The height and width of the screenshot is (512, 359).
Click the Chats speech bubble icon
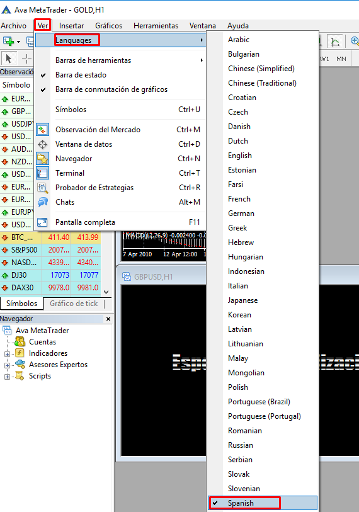point(42,202)
